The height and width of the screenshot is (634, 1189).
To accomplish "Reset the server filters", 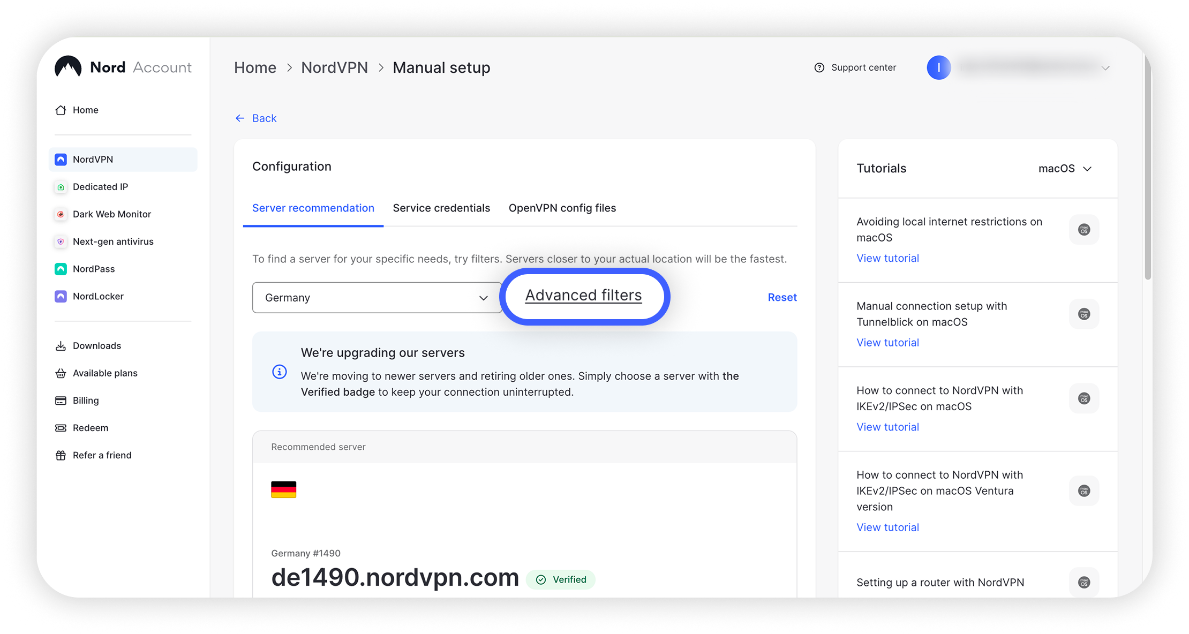I will (782, 298).
